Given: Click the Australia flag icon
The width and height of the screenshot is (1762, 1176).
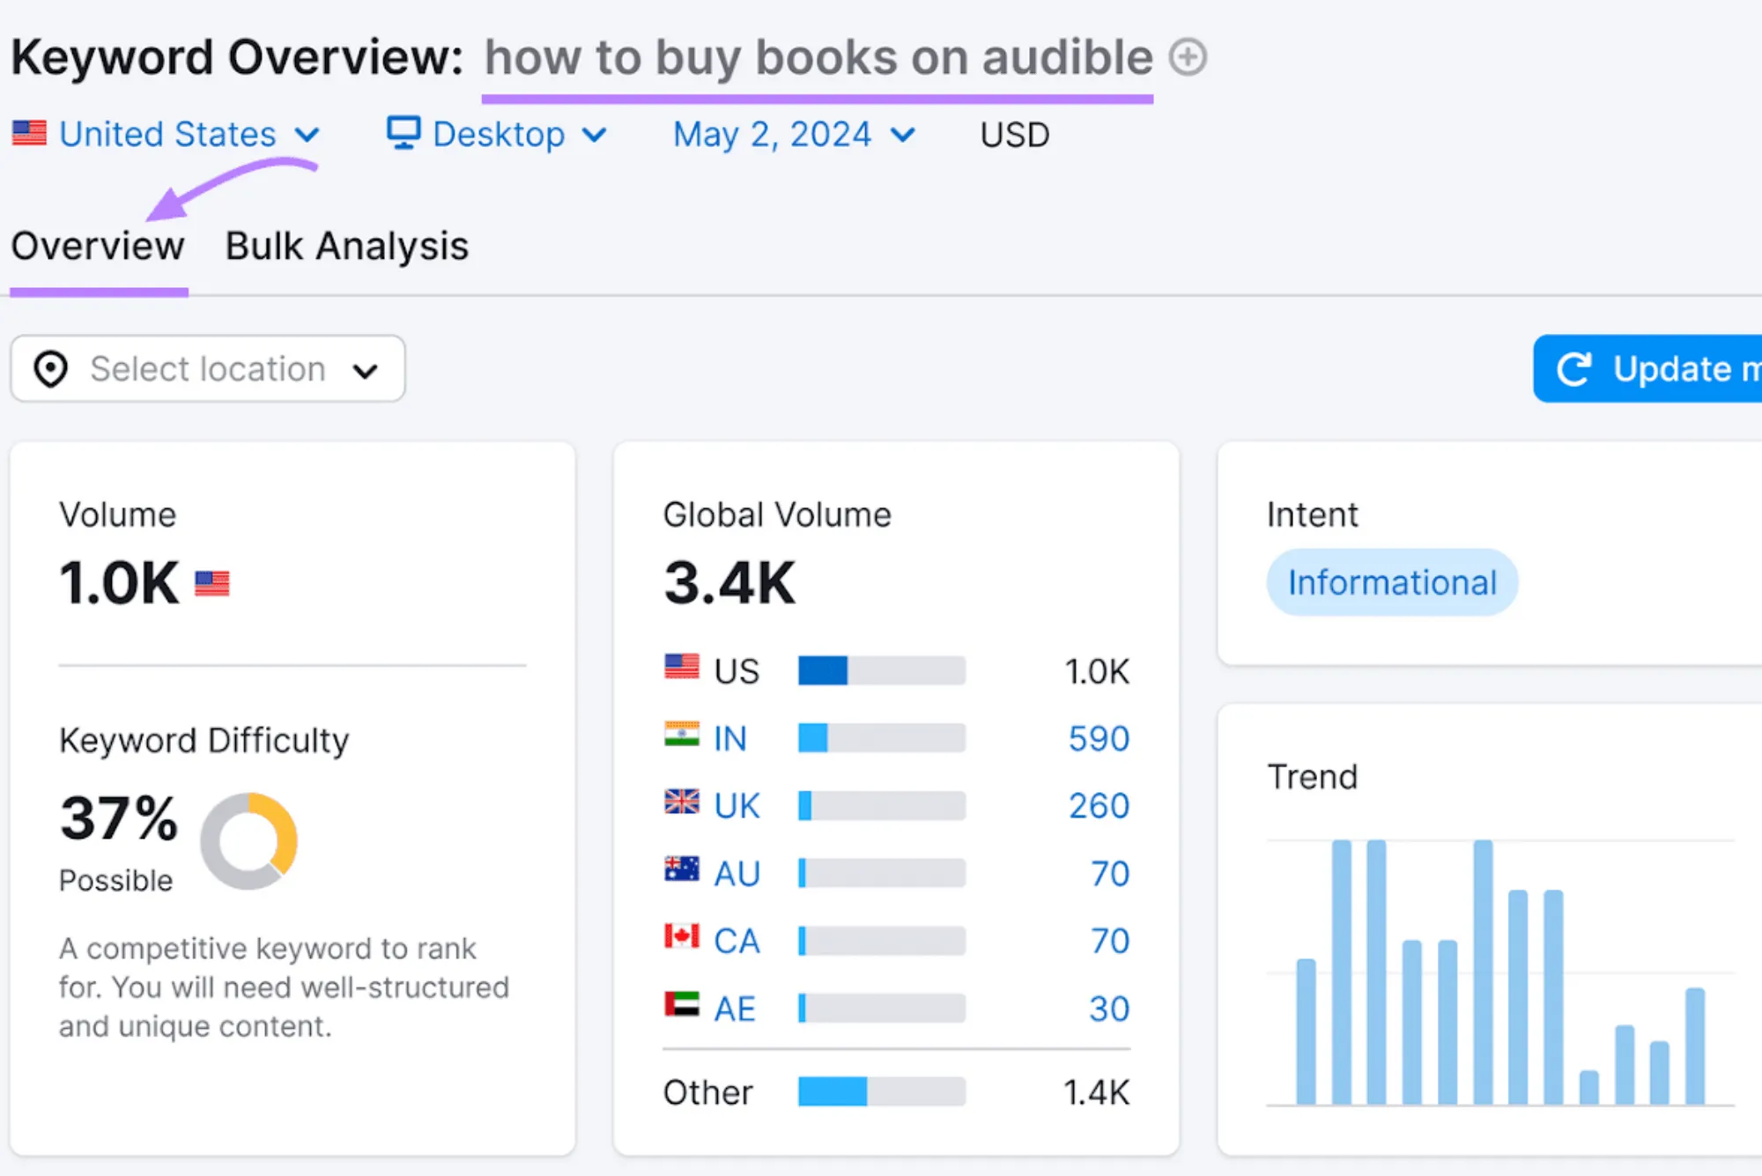Looking at the screenshot, I should [x=682, y=869].
